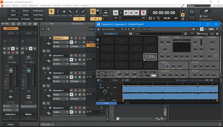Click the transport Fast Forward button
Viewport: 223px width, 127px height.
[137, 13]
